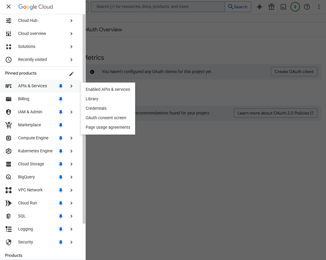Open notifications badge showing 2
Image resolution: width=326 pixels, height=260 pixels.
pyautogui.click(x=295, y=7)
